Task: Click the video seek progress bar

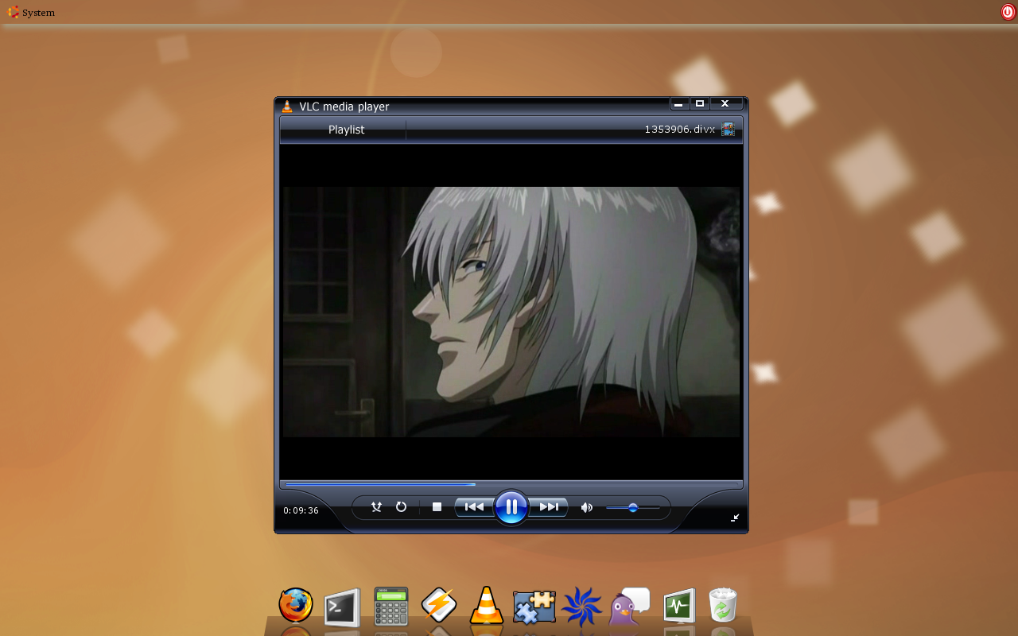Action: click(511, 484)
